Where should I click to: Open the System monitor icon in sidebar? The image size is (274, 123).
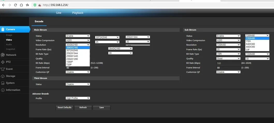pos(3,83)
